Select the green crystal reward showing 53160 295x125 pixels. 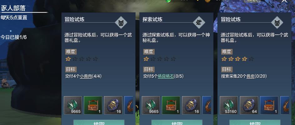tap(229, 105)
